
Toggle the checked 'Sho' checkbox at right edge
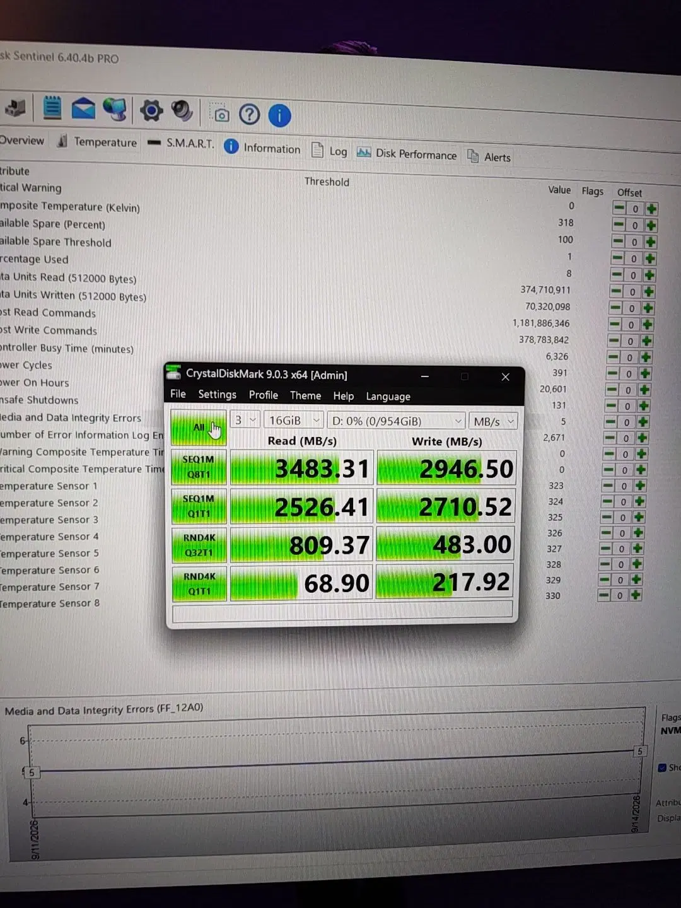tap(662, 768)
